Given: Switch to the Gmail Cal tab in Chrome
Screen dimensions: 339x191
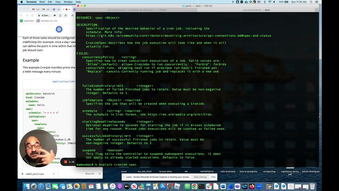Looking at the screenshot, I should [x=36, y=9].
